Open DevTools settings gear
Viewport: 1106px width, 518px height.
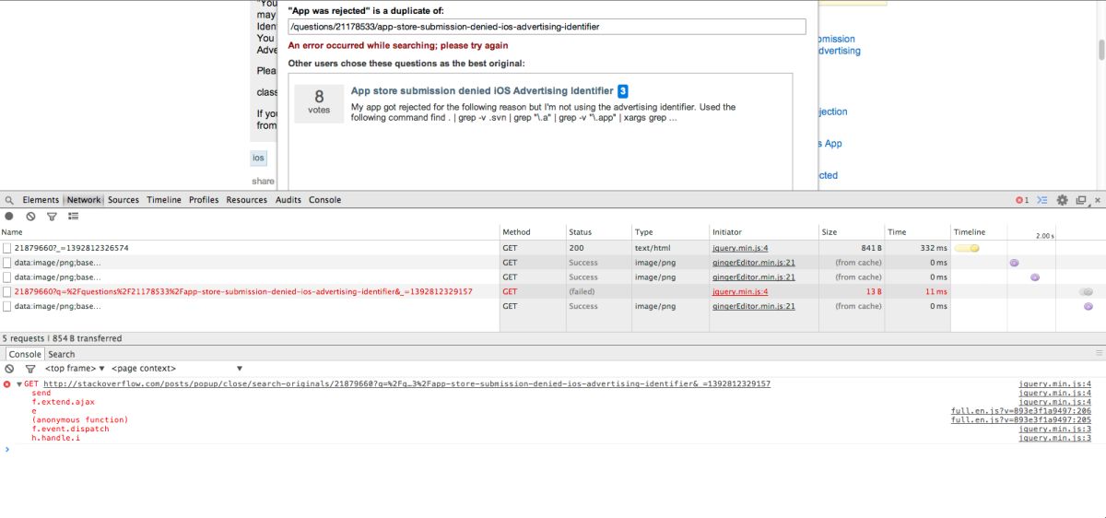tap(1062, 200)
